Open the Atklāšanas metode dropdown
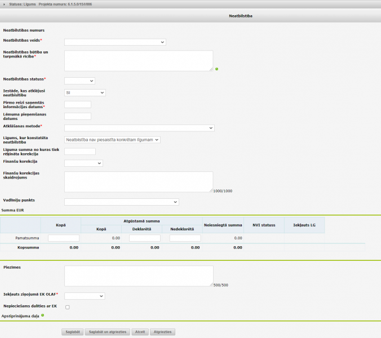381x338 pixels. pyautogui.click(x=139, y=128)
